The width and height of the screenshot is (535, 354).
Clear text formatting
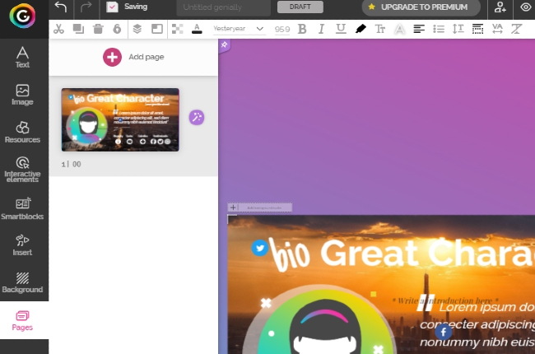517,29
